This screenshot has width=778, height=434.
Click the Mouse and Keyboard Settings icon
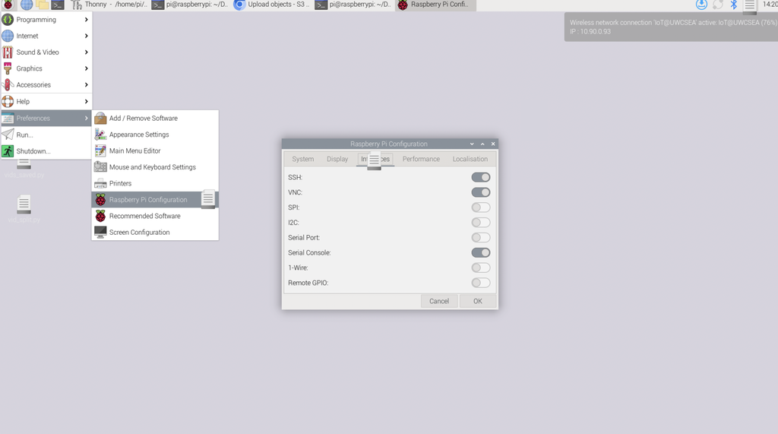(100, 167)
